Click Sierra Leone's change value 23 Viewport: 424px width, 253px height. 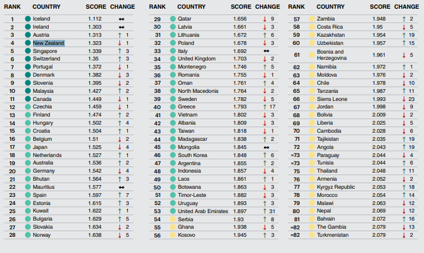412,99
